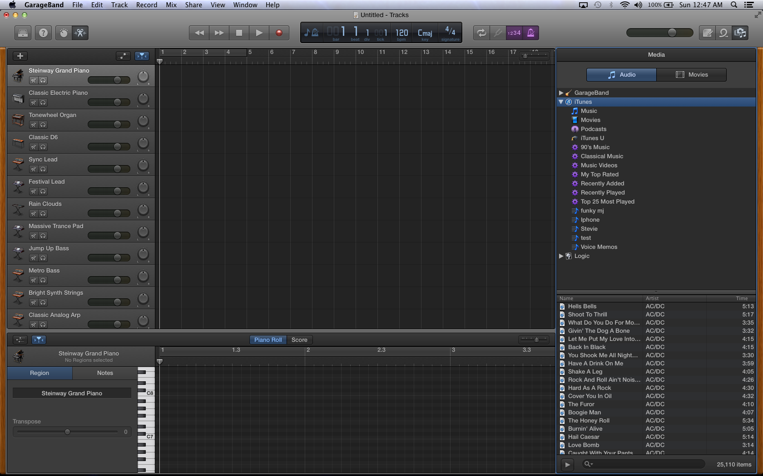This screenshot has height=476, width=763.
Task: Open Spotlight search in the menu bar
Action: [x=734, y=5]
